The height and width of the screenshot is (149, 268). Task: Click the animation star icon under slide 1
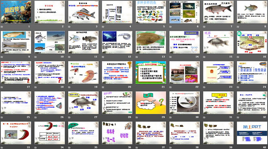click(x=2, y=27)
